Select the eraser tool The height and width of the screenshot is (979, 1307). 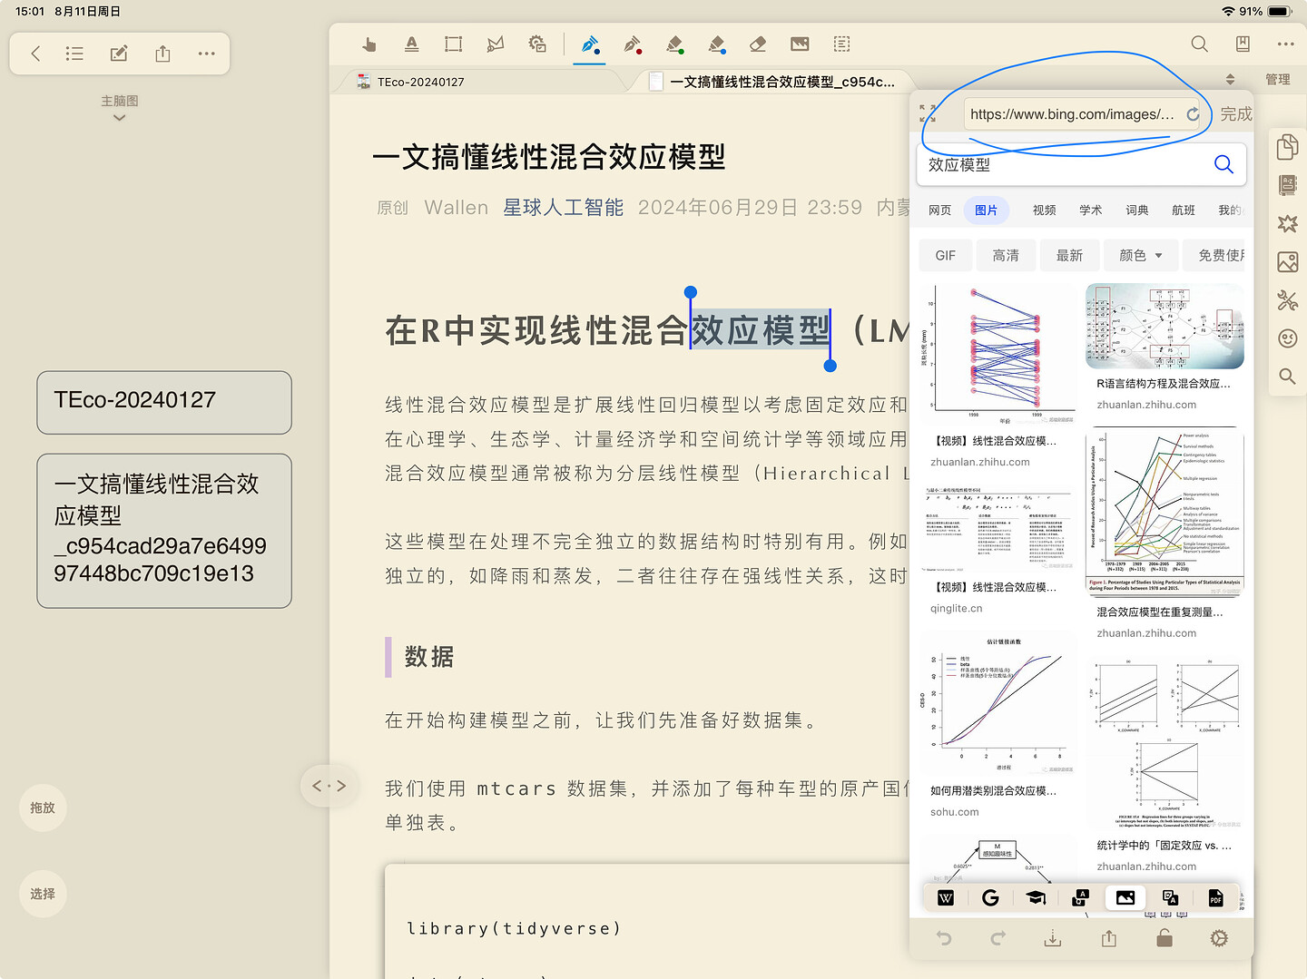point(758,44)
